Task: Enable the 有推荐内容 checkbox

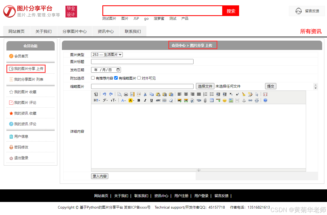Action: tap(92, 78)
